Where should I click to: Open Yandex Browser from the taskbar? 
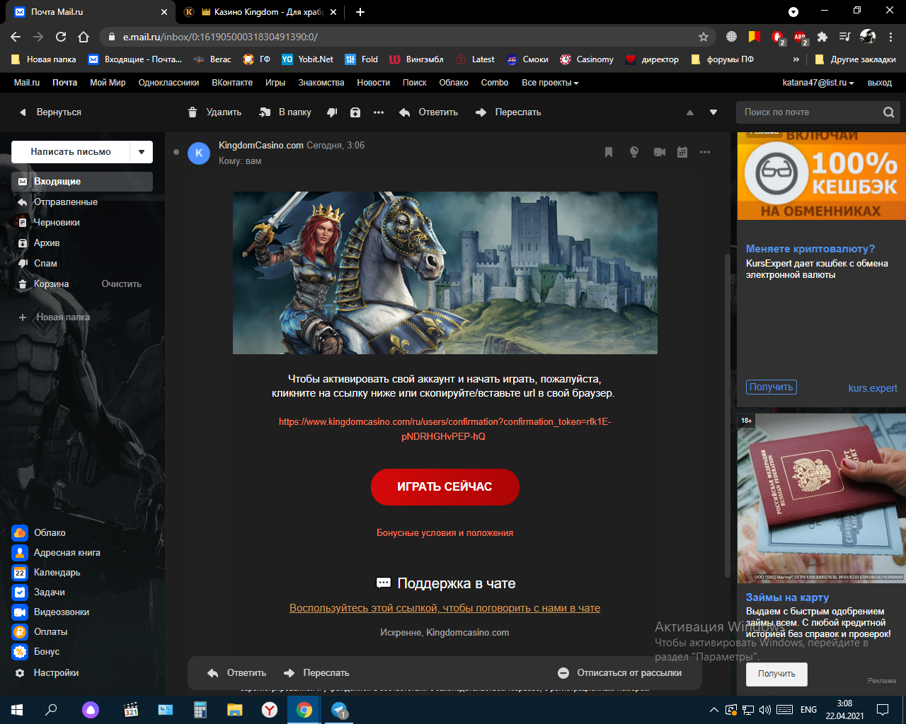(x=270, y=710)
